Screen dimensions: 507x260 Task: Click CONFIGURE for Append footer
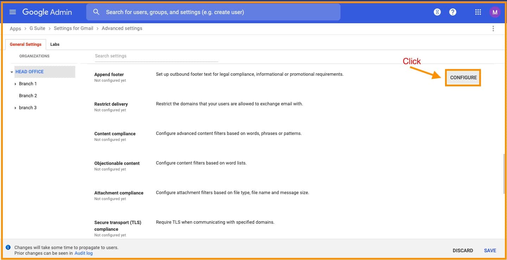coord(463,78)
